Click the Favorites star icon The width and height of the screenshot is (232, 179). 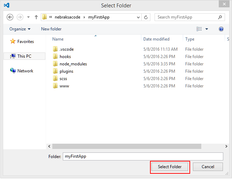(13, 41)
